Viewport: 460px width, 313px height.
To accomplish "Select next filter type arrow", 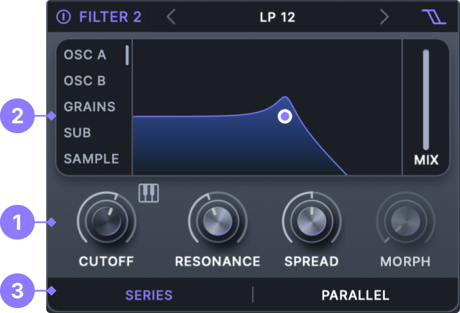I will (x=384, y=17).
